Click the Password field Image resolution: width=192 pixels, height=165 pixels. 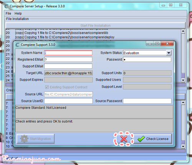147,60
